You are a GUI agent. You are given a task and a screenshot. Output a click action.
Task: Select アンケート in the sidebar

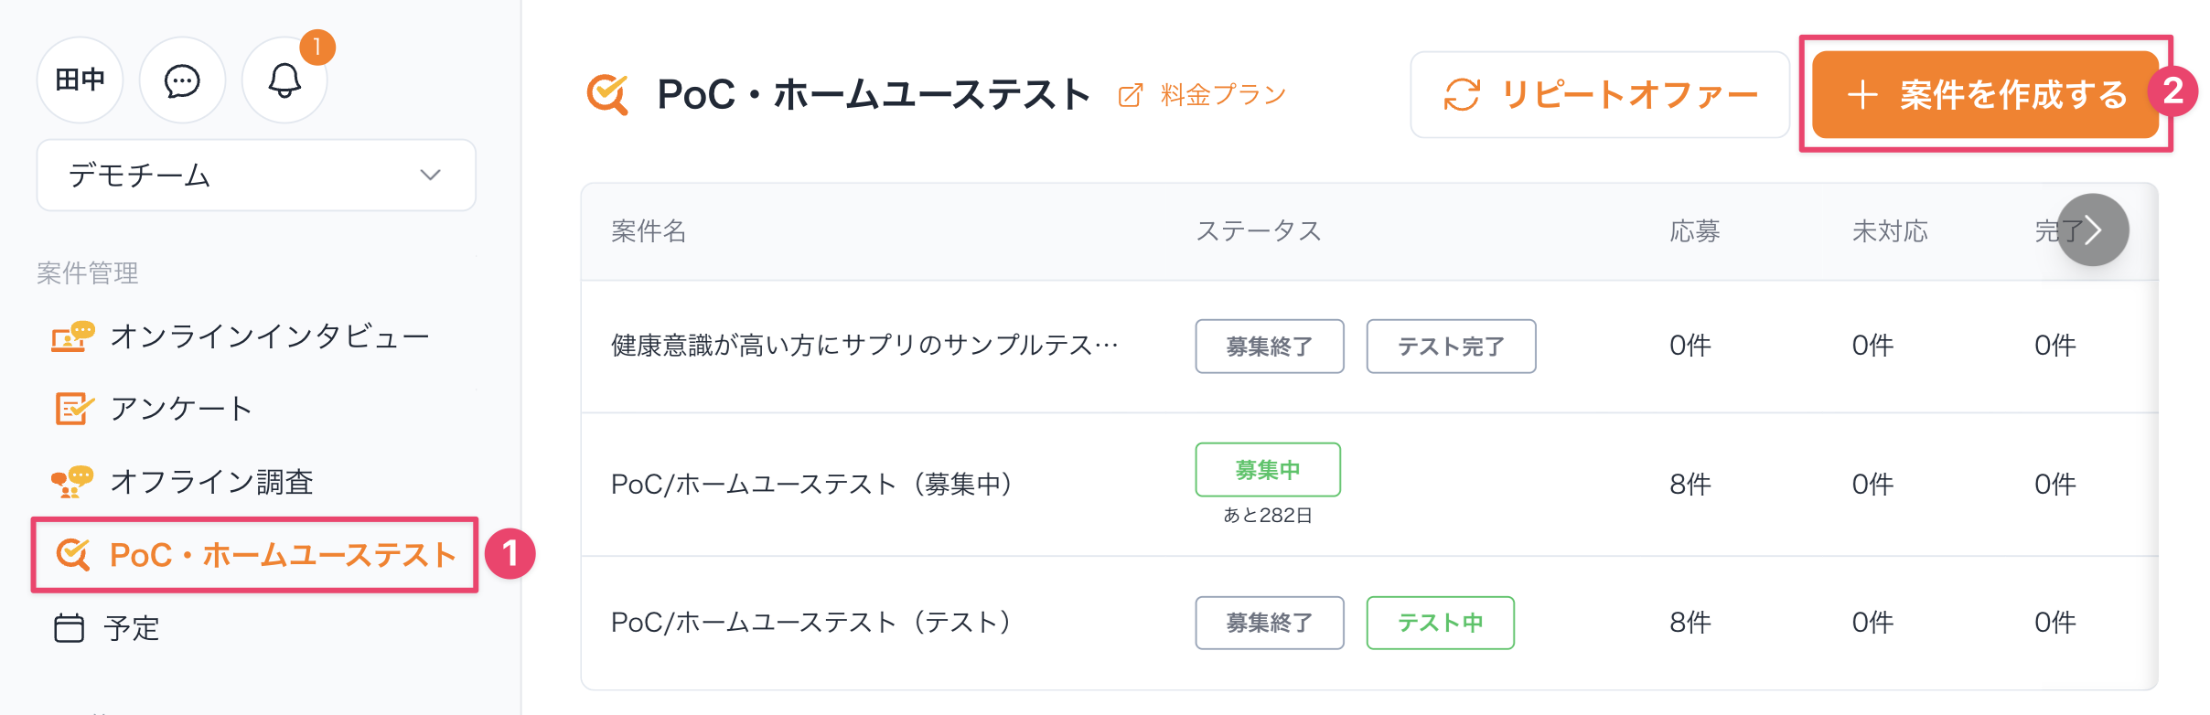180,409
